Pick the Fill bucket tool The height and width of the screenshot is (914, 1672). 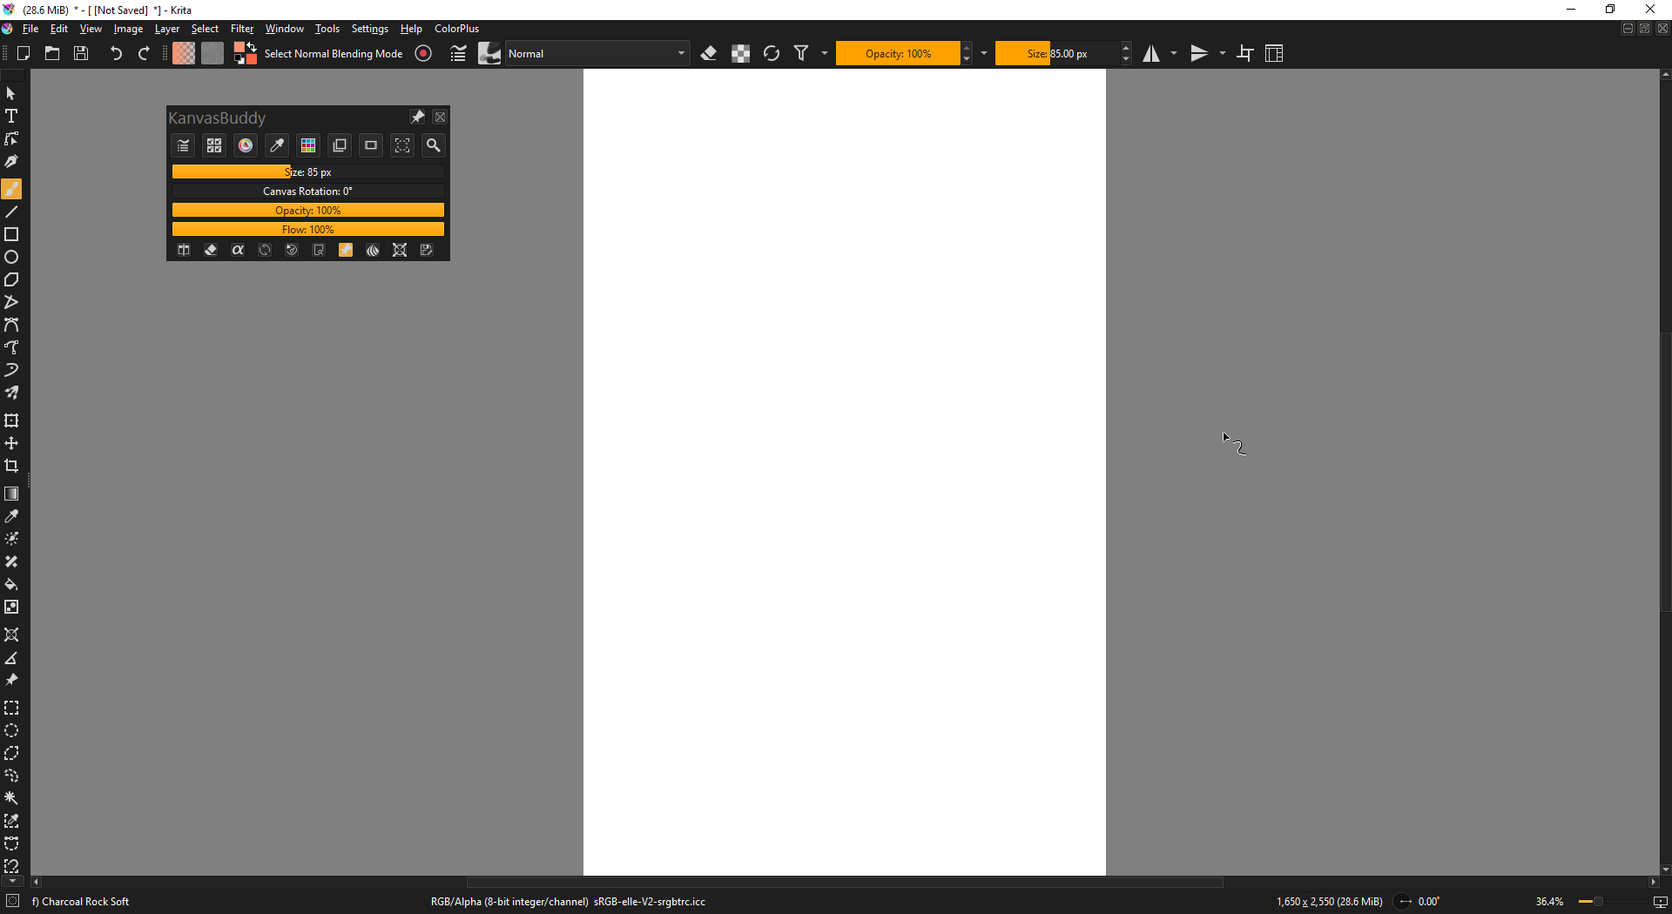11,585
